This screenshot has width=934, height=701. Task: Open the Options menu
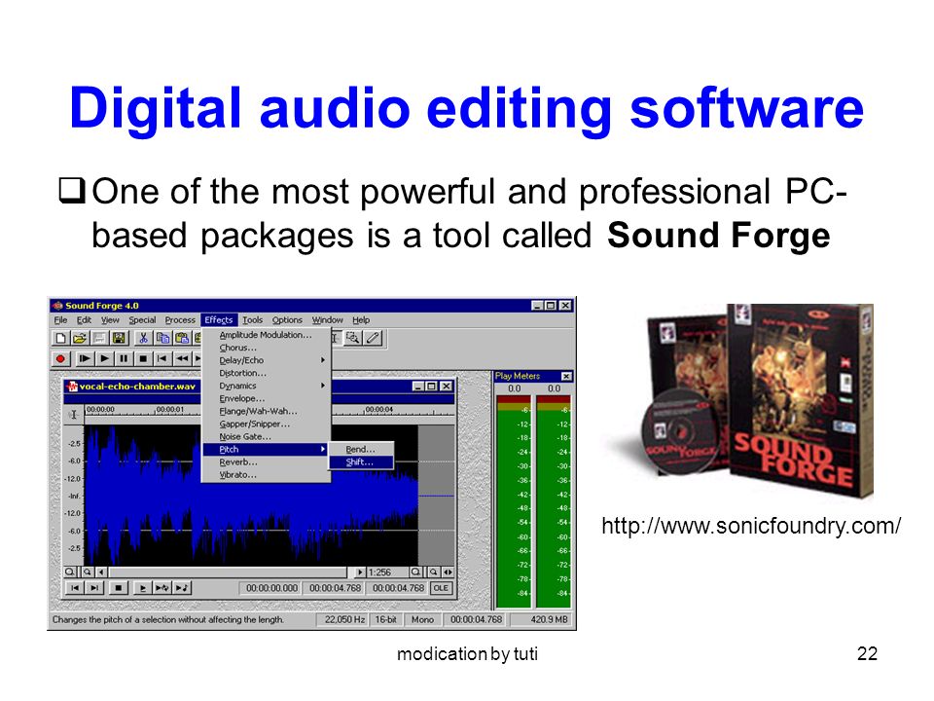point(287,320)
